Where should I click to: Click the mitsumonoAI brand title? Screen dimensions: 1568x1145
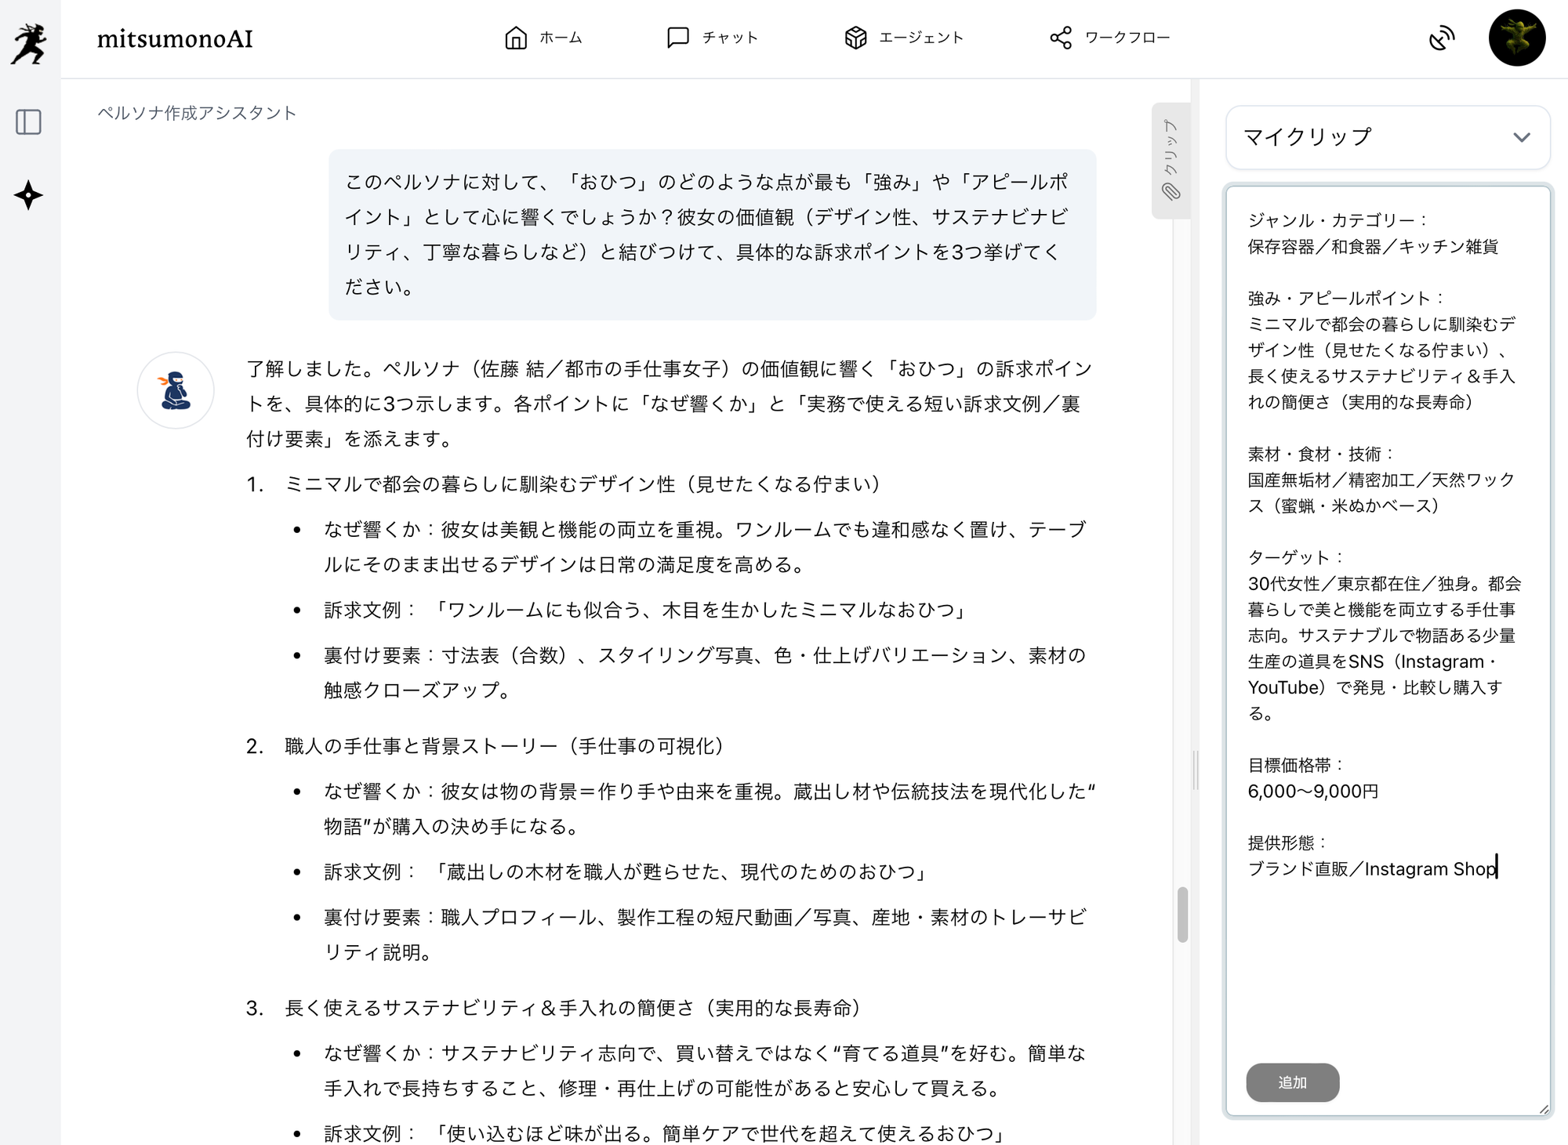coord(175,39)
